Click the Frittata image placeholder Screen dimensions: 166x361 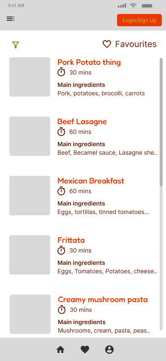(x=30, y=255)
